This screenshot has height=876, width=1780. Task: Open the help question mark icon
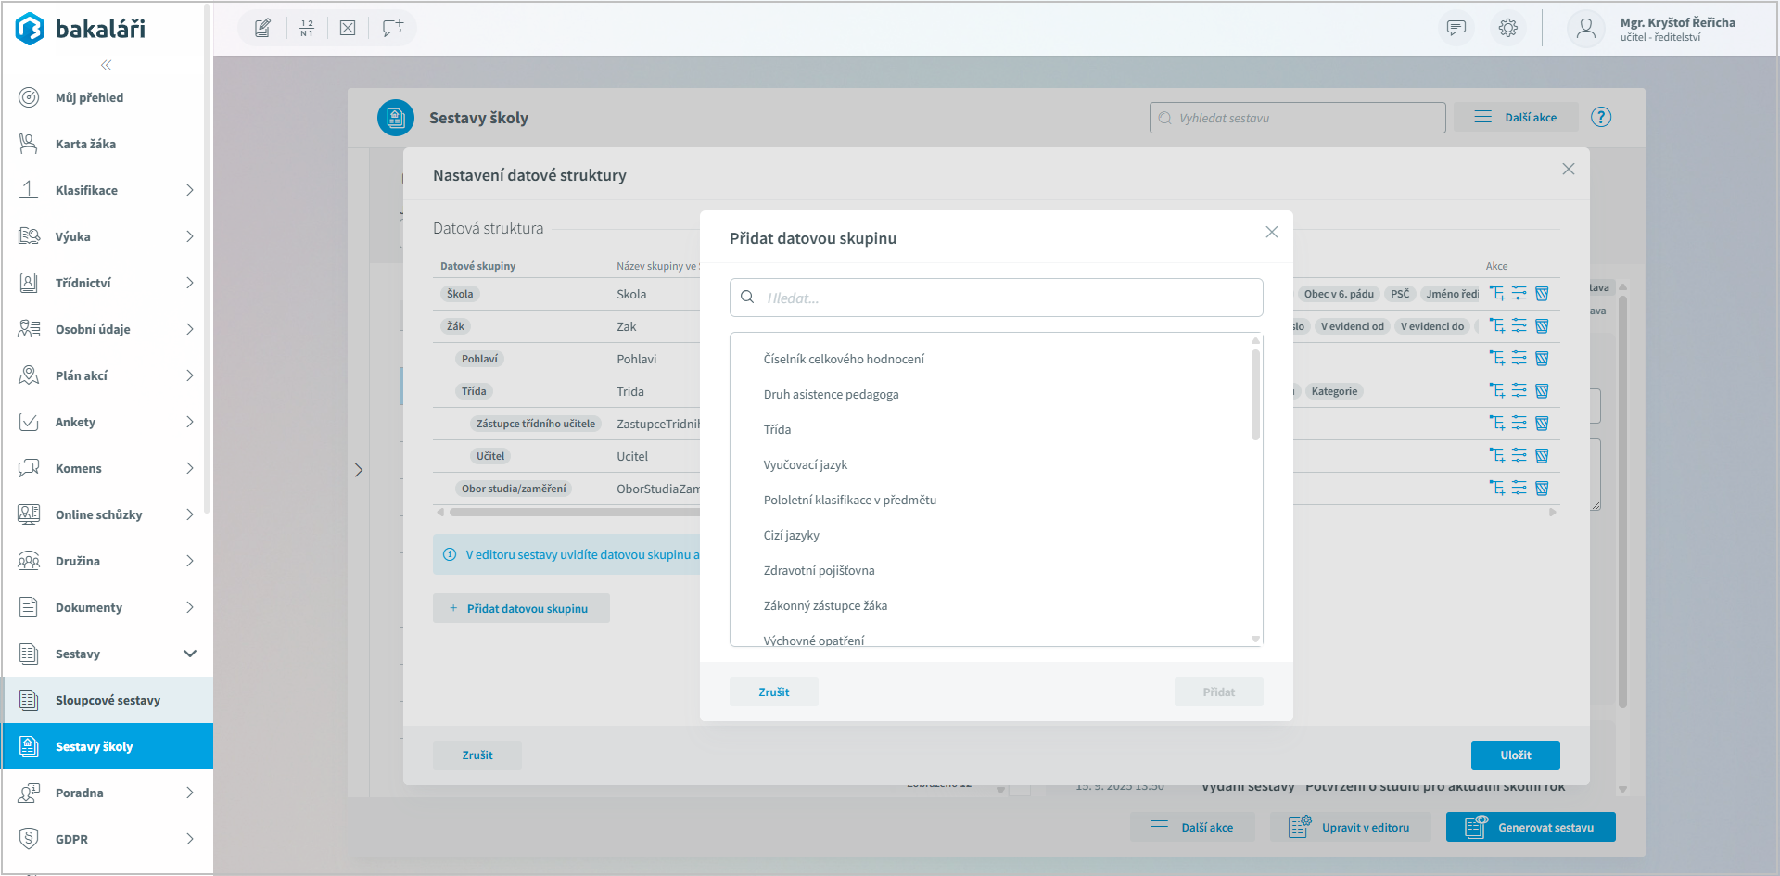(x=1601, y=118)
